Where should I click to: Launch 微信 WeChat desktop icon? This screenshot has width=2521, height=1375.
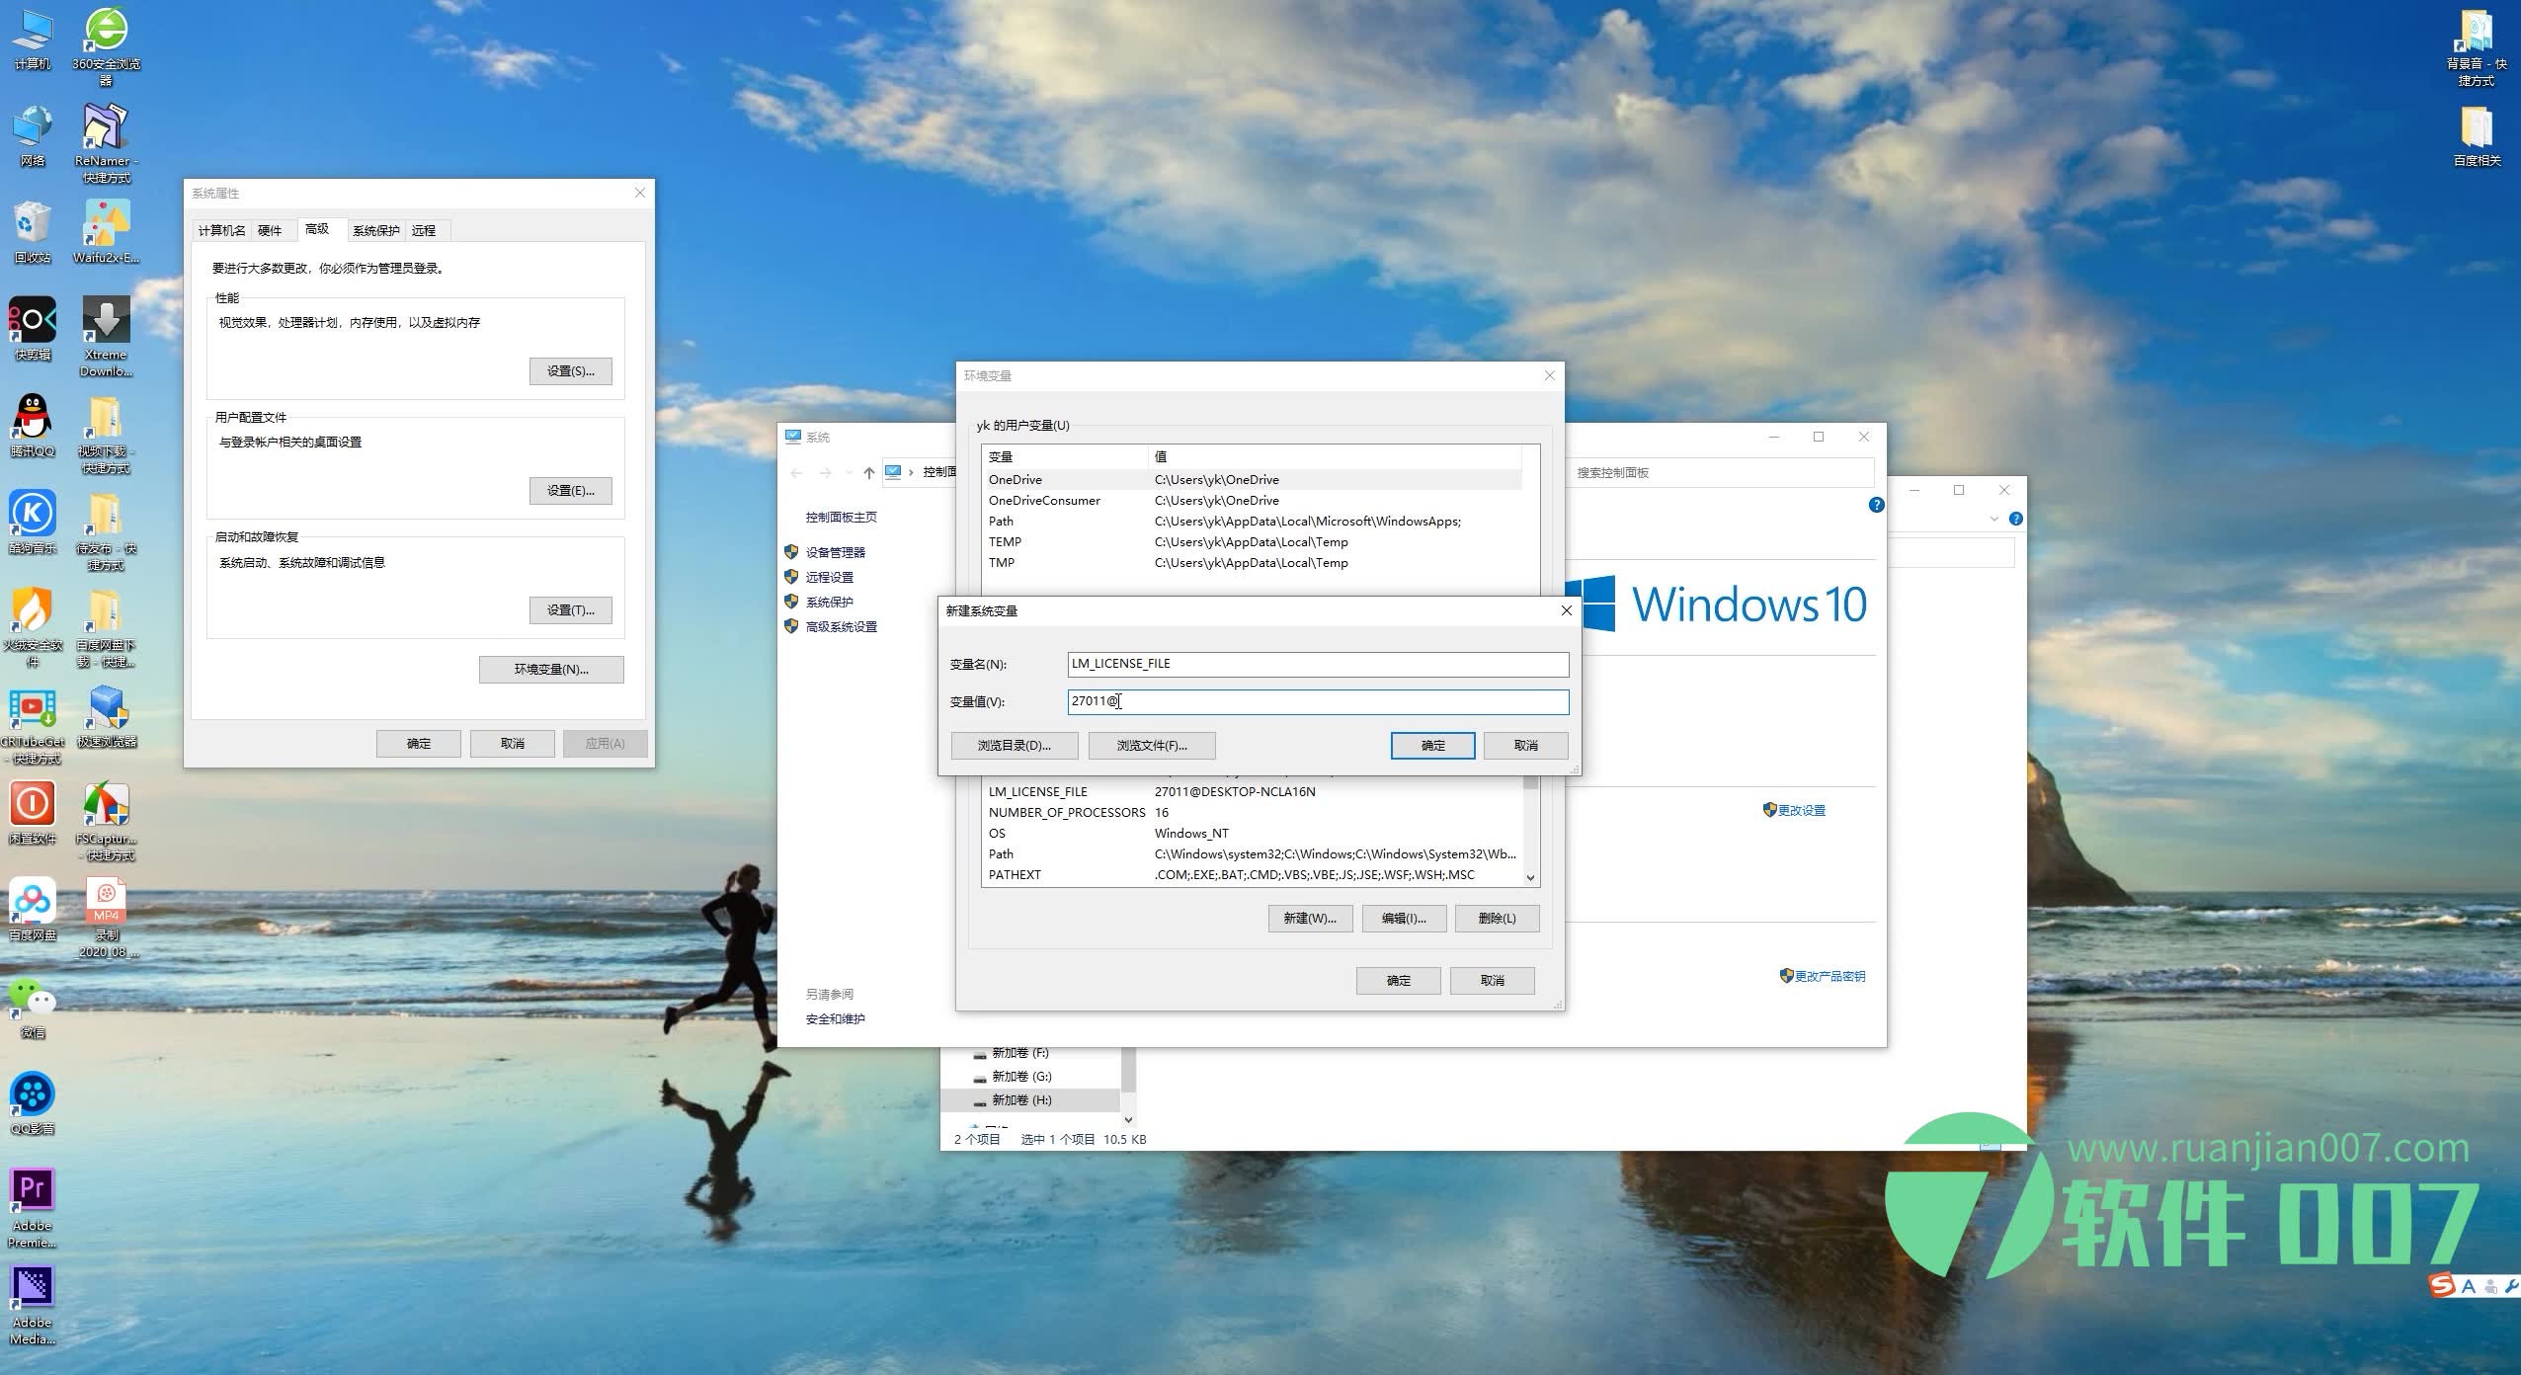(x=33, y=1008)
